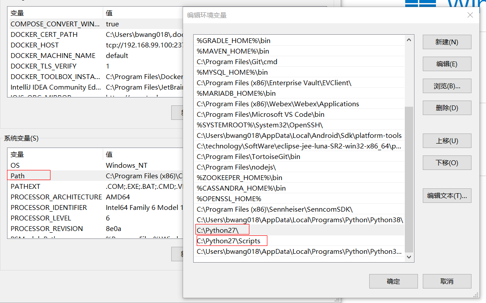Viewport: 486px width, 303px height.
Task: Click the list scrollbar down area
Action: pyautogui.click(x=409, y=257)
